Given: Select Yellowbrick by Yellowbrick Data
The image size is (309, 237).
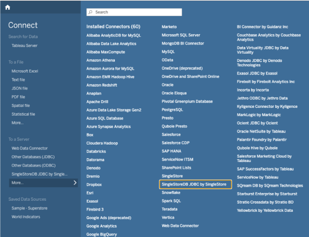Looking at the screenshot, I should tap(265, 210).
